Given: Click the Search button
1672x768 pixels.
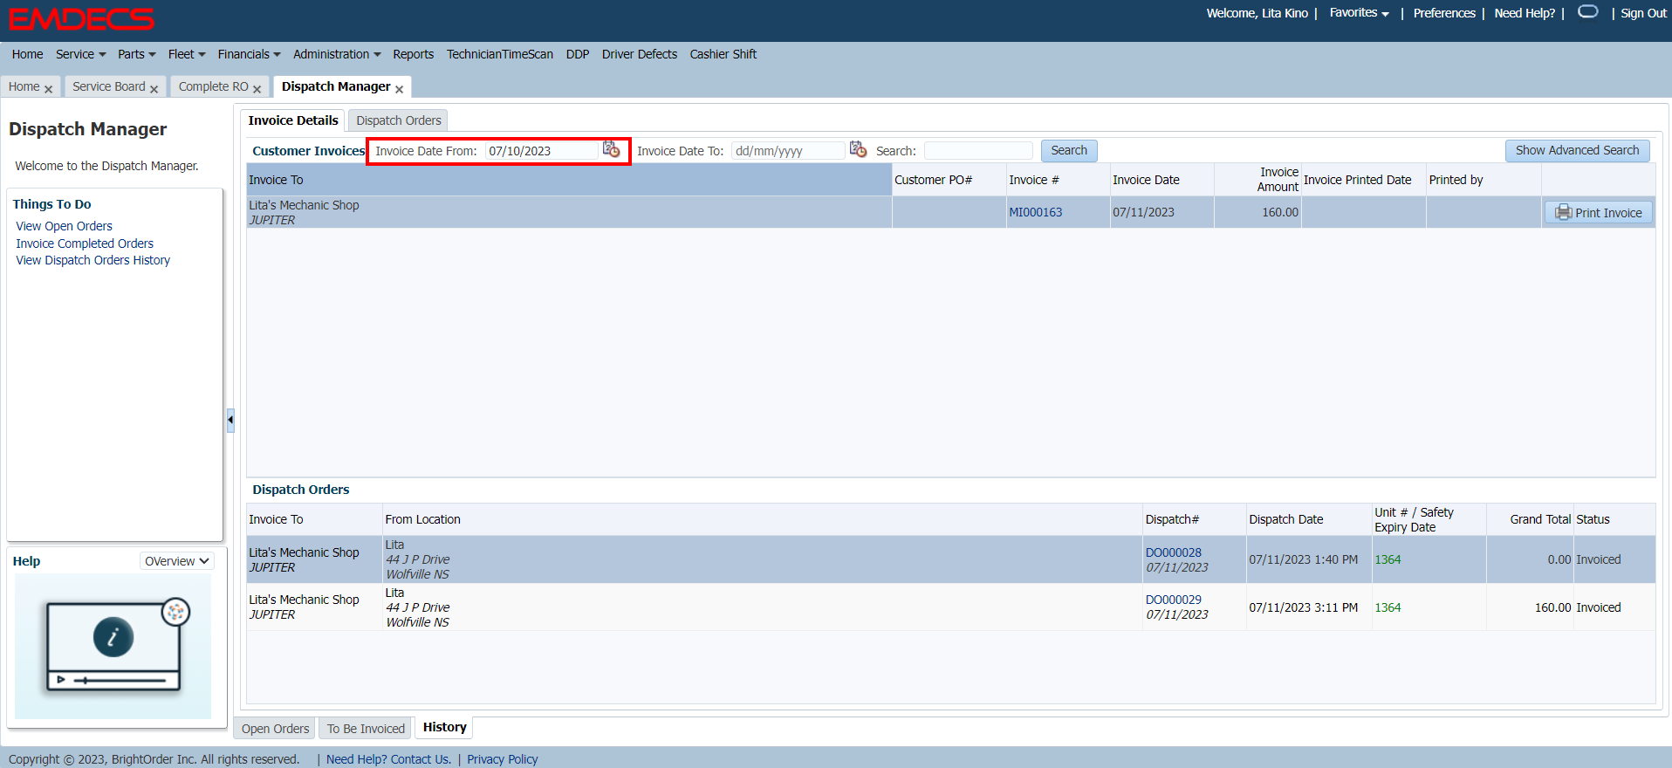Looking at the screenshot, I should (1069, 150).
